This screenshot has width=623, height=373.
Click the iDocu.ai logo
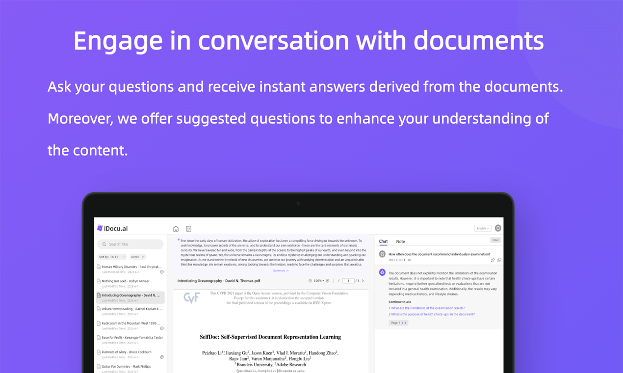(x=112, y=228)
